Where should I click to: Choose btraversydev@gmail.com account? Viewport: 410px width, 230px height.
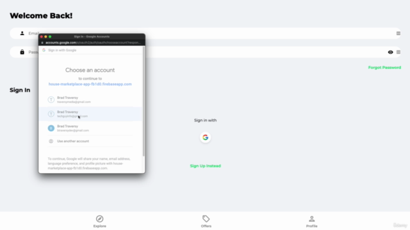pyautogui.click(x=90, y=128)
